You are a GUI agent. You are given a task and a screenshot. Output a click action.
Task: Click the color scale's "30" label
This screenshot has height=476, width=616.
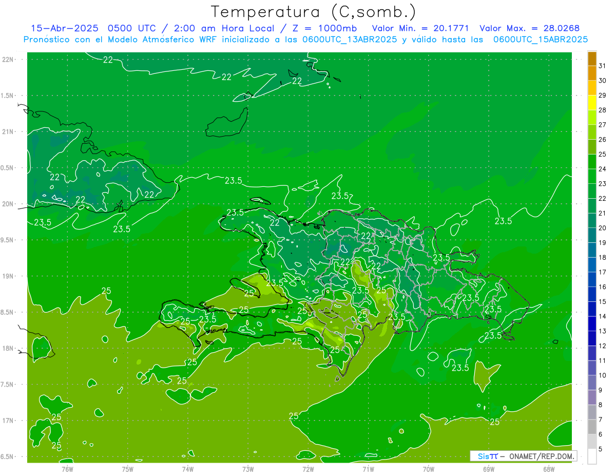[x=602, y=80]
